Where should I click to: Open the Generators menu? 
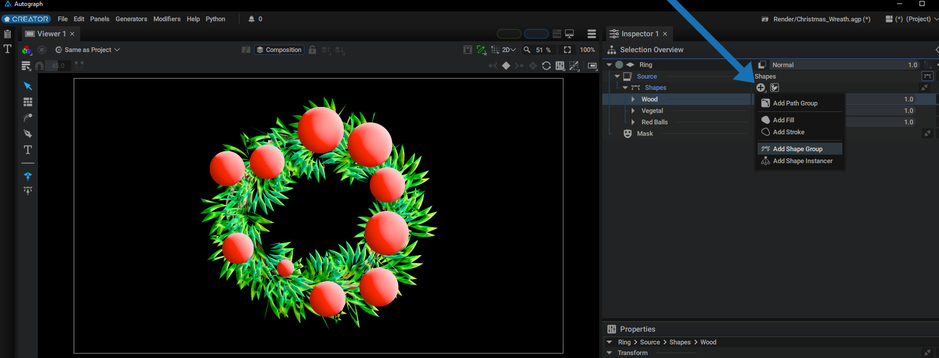[x=132, y=19]
